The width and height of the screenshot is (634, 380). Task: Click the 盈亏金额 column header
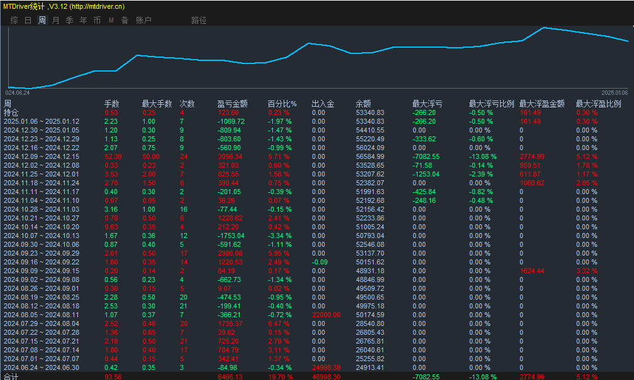coord(232,104)
